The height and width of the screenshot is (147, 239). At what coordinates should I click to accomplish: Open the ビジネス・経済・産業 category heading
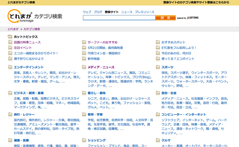coord(29,93)
